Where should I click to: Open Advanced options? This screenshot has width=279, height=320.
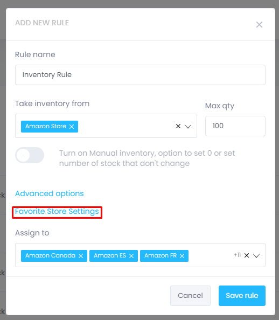pyautogui.click(x=50, y=193)
